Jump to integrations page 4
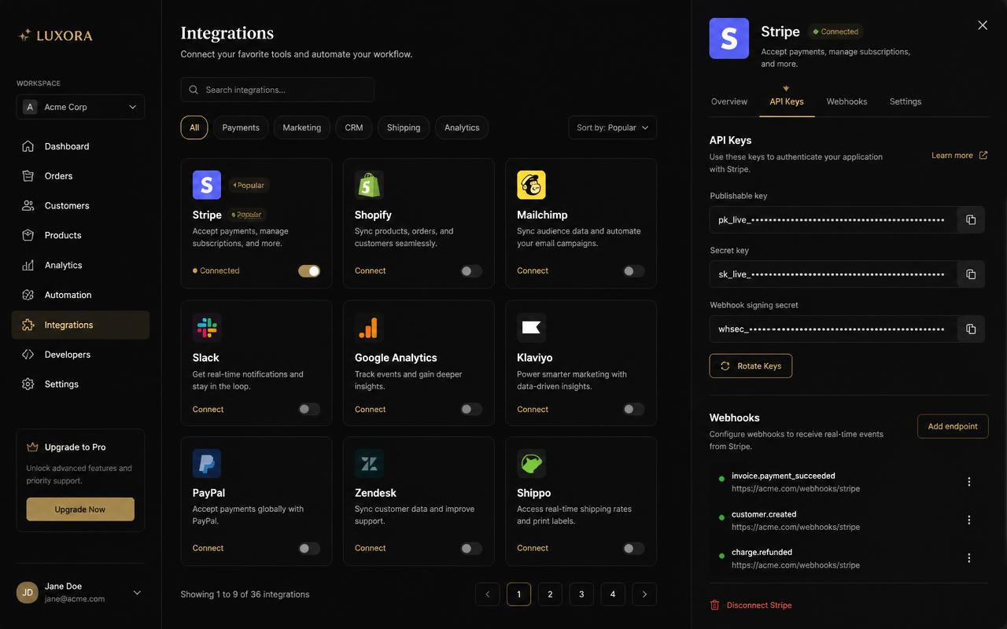Screen dimensions: 1007x629 [613, 594]
